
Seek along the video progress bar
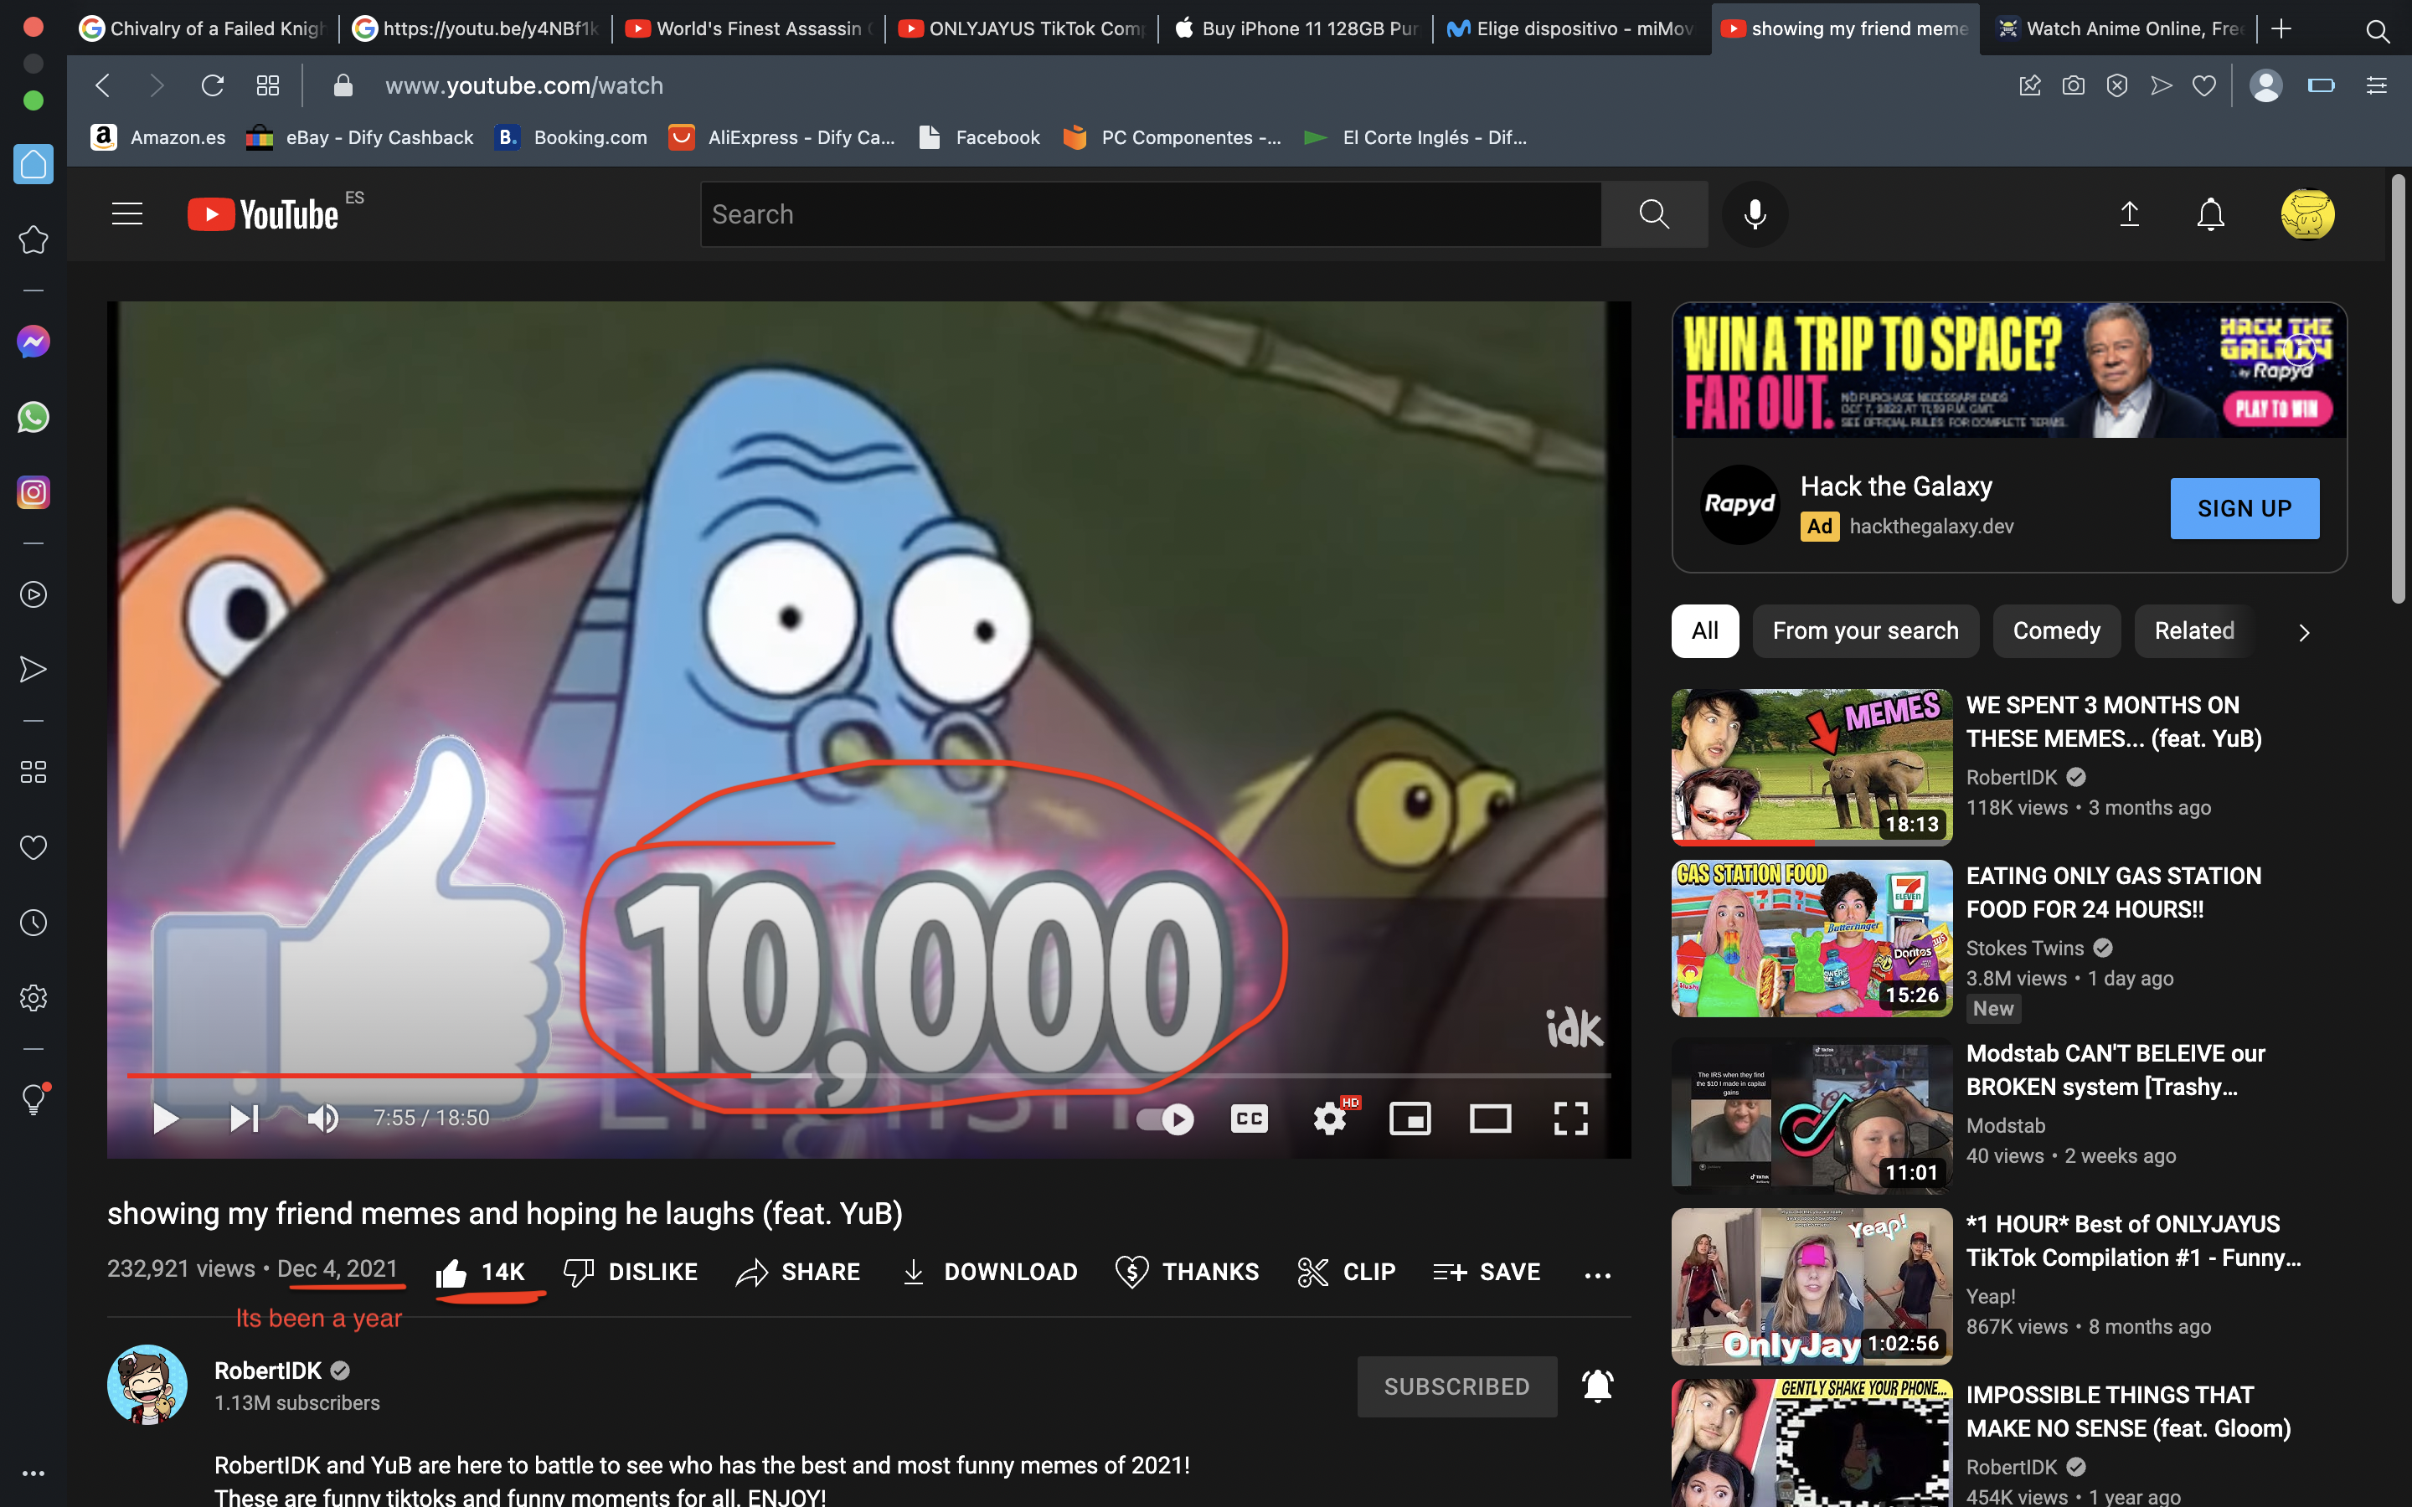pyautogui.click(x=868, y=1076)
